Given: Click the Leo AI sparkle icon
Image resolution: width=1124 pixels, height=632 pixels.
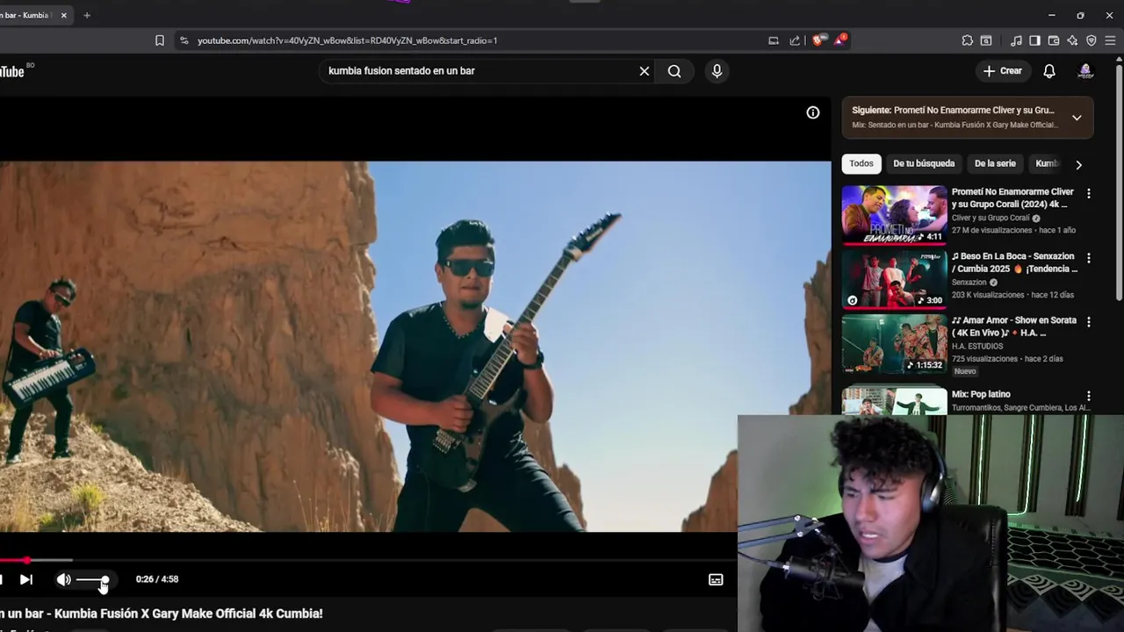Looking at the screenshot, I should coord(1072,40).
